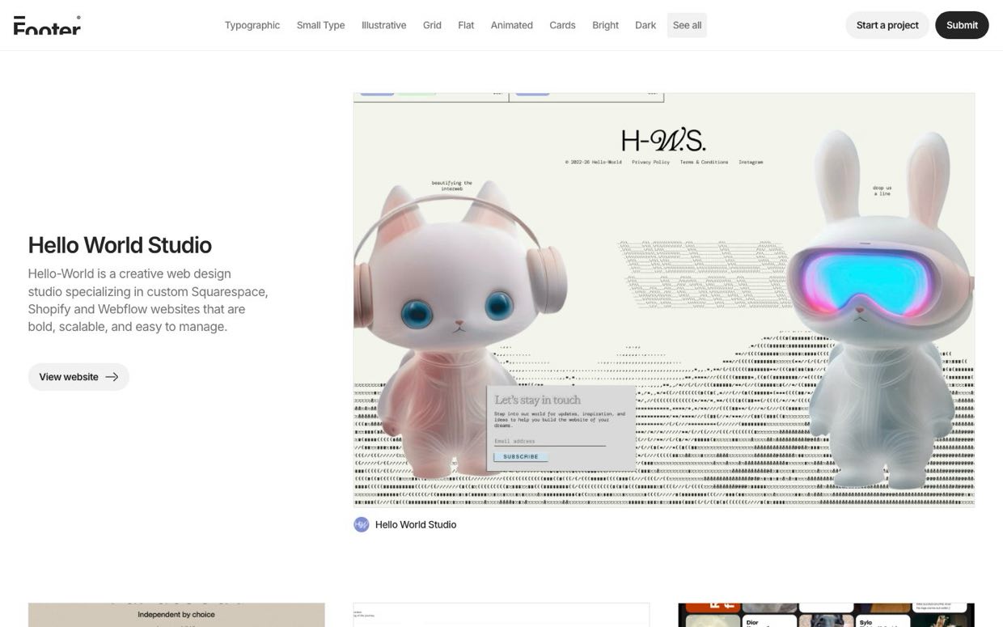Click Terms & Conditions in the preview
The width and height of the screenshot is (1003, 627).
(x=704, y=162)
